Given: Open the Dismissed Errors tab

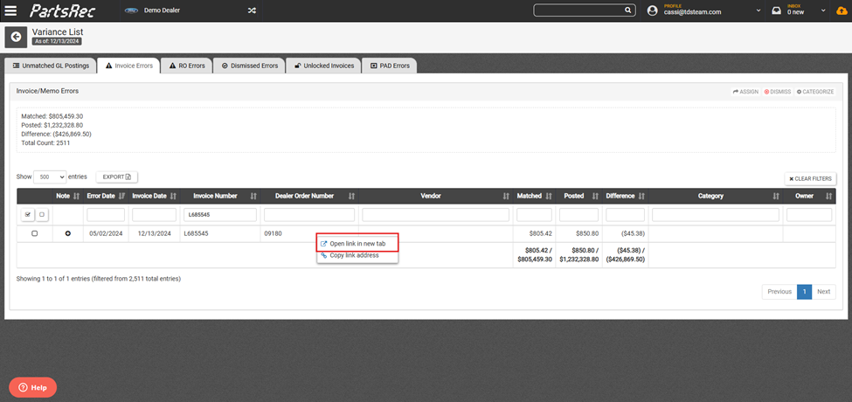Looking at the screenshot, I should 249,66.
